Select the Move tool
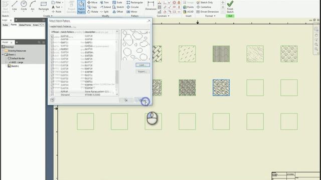This screenshot has height=180, width=321. (x=92, y=2)
